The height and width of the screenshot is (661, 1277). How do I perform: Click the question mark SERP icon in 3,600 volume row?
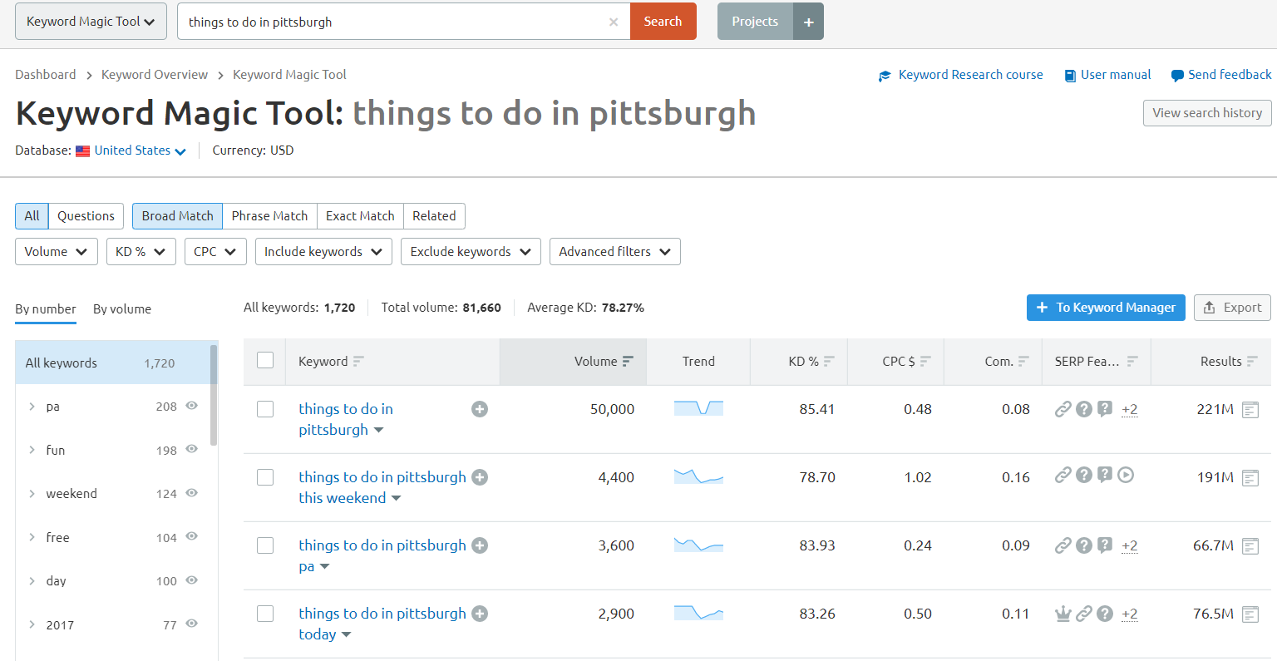(x=1084, y=545)
